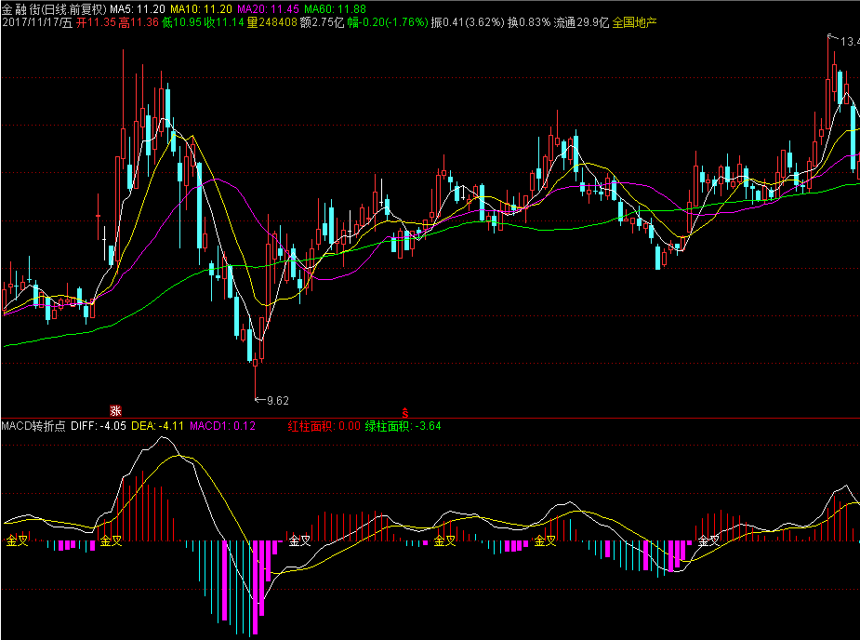Click the low price 低10.95
This screenshot has height=640, width=860.
pyautogui.click(x=181, y=22)
